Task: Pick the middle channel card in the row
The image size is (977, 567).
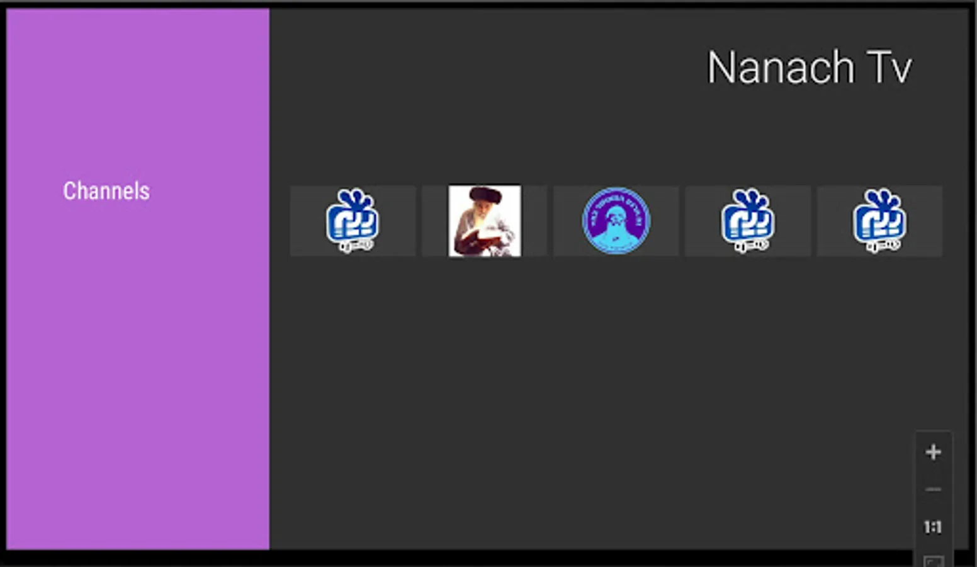Action: click(616, 221)
